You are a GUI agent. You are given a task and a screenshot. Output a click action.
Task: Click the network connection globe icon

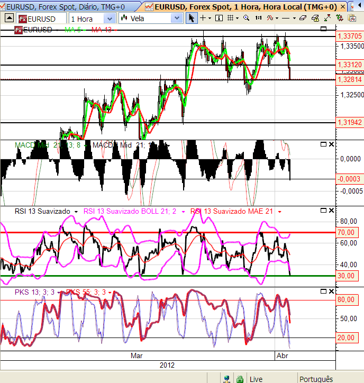click(226, 379)
